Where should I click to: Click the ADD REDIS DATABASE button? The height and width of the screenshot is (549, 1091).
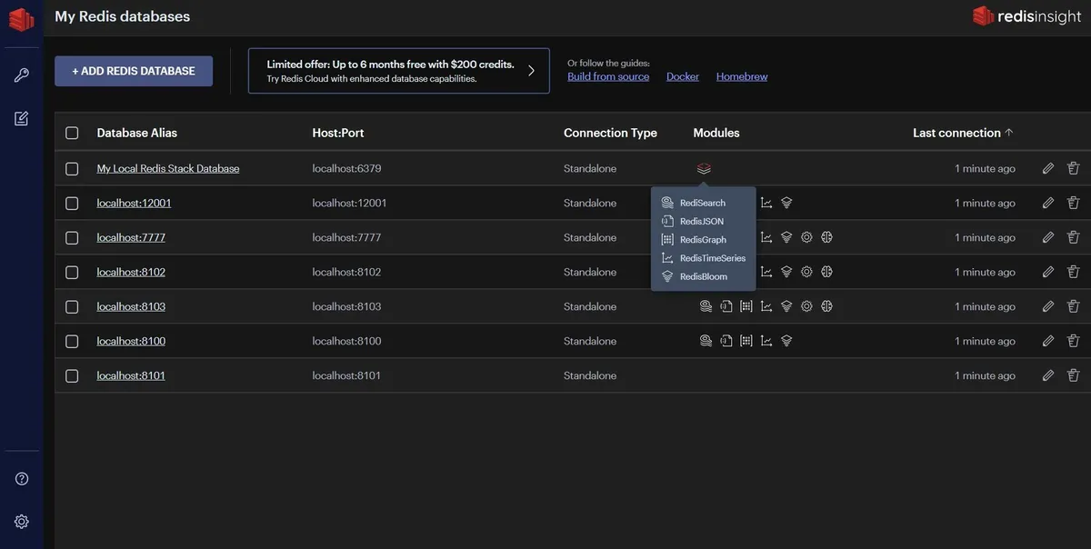[133, 69]
